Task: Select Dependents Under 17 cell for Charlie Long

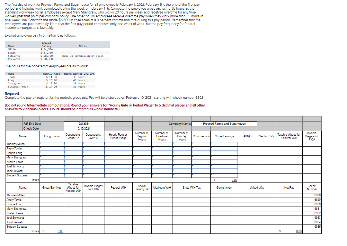Action: tap(74, 153)
